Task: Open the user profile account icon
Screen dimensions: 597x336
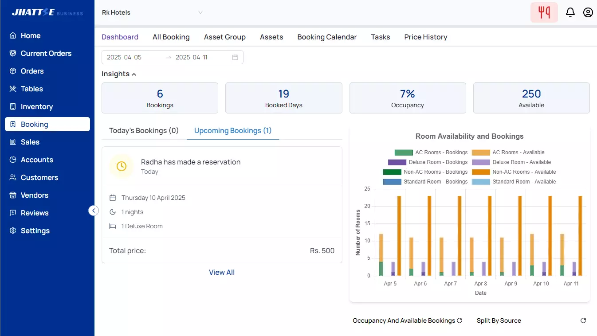Action: pyautogui.click(x=588, y=12)
